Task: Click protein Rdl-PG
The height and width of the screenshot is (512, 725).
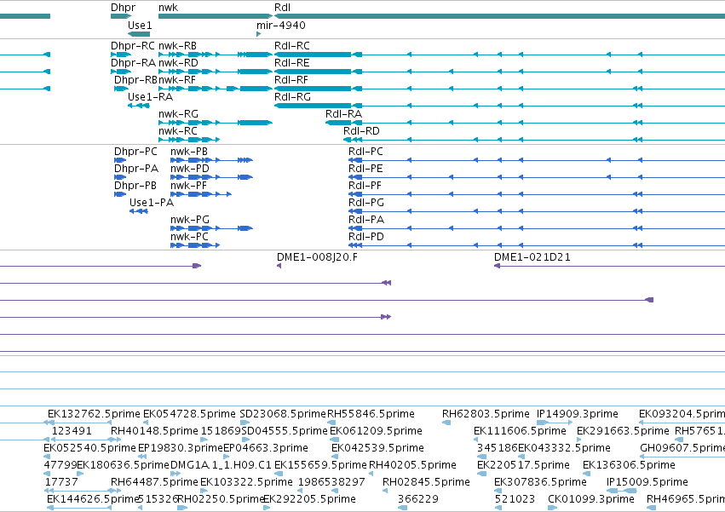Action: point(366,203)
